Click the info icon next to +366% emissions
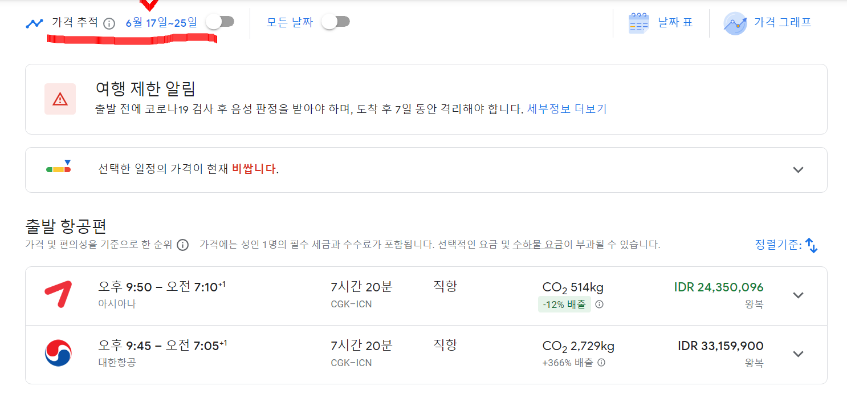This screenshot has width=847, height=406. [601, 363]
